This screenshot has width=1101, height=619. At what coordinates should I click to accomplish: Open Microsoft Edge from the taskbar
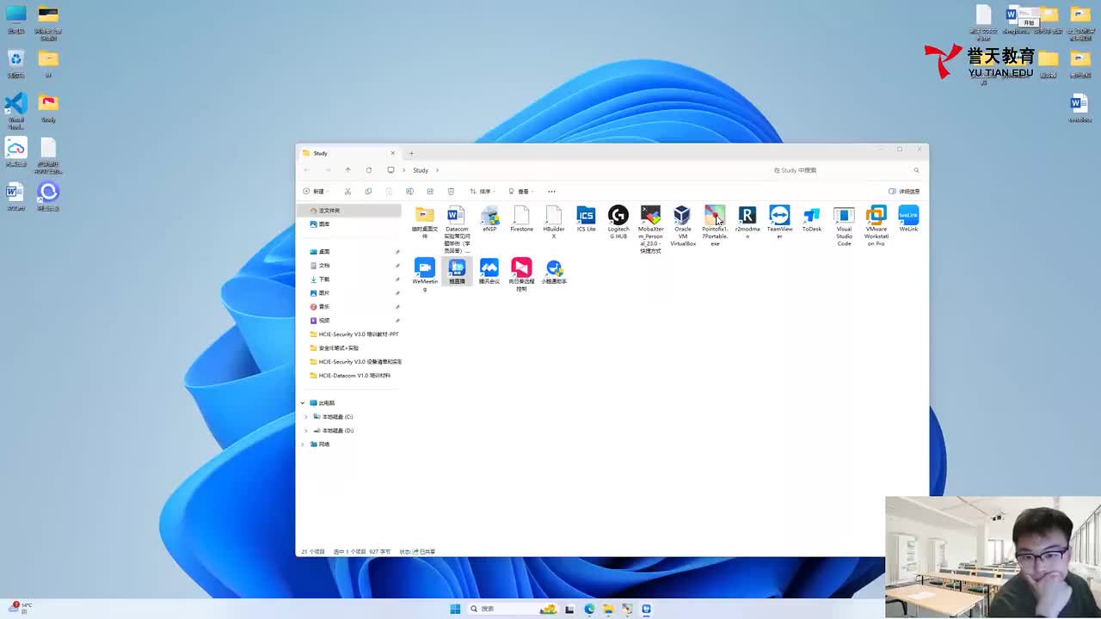(589, 609)
